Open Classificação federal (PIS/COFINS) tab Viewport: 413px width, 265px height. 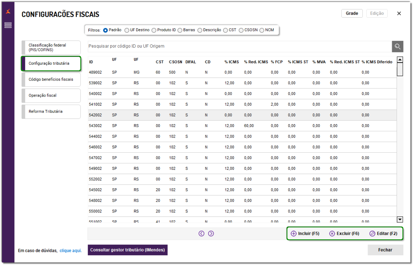pos(51,48)
